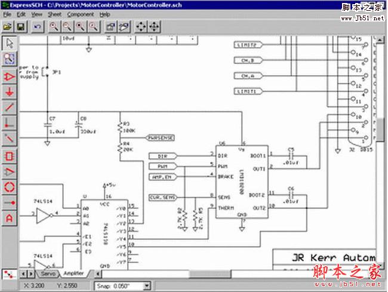Select the place rectangle tool
The image size is (388, 292).
(x=10, y=156)
